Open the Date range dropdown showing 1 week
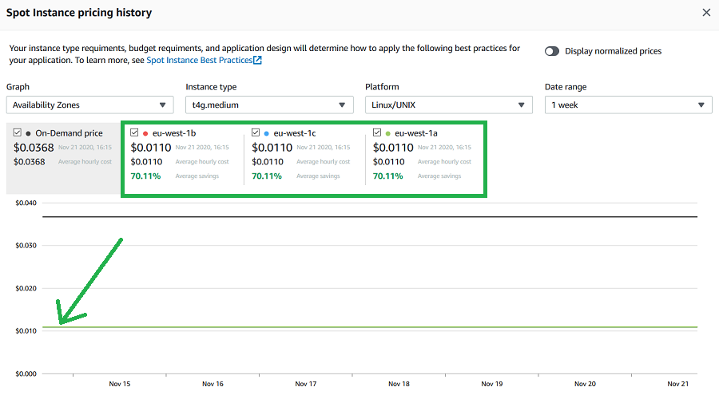This screenshot has height=399, width=719. [x=628, y=105]
